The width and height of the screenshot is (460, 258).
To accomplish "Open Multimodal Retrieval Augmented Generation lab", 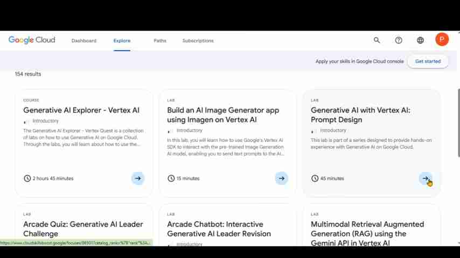I will tap(367, 233).
